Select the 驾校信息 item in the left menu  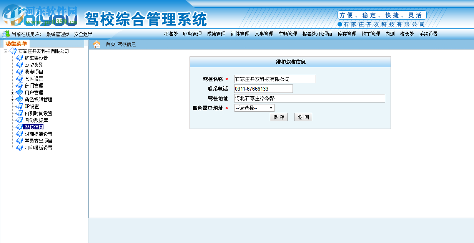tap(34, 127)
